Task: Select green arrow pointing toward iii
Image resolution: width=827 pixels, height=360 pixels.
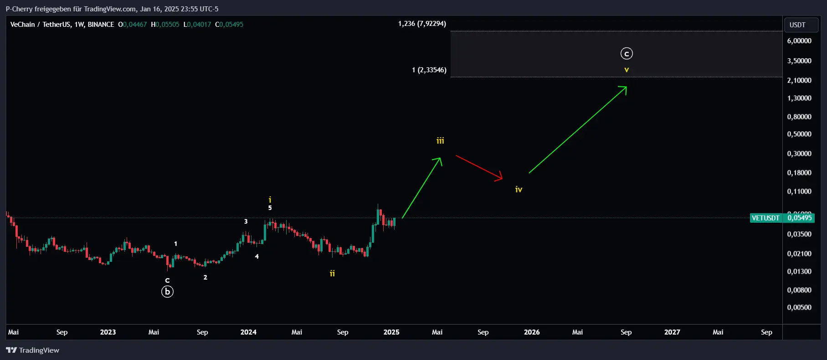Action: 421,188
